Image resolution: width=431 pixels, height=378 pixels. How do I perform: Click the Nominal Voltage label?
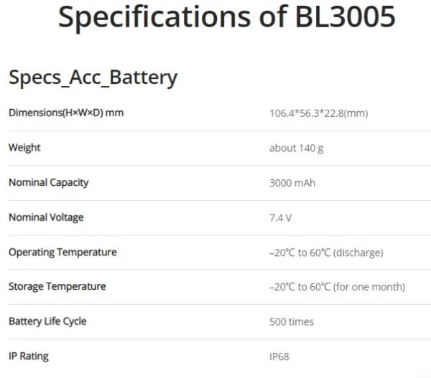tap(46, 217)
